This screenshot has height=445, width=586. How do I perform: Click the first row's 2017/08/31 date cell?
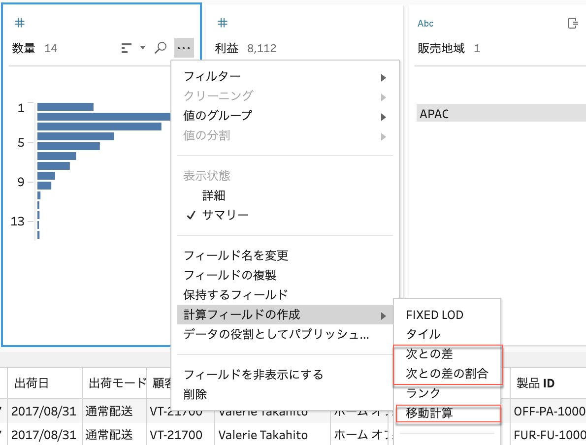tap(45, 412)
